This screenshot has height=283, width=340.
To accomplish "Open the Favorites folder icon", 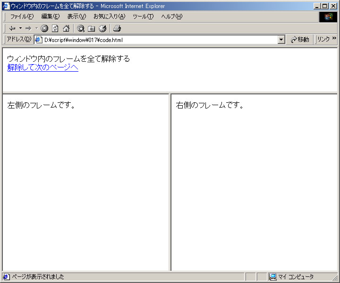I will click(x=92, y=28).
